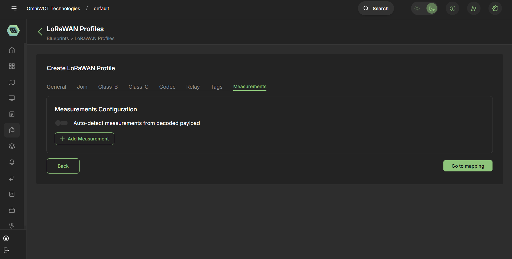The width and height of the screenshot is (512, 259).
Task: Click the monitor/devices icon in sidebar
Action: (x=12, y=98)
